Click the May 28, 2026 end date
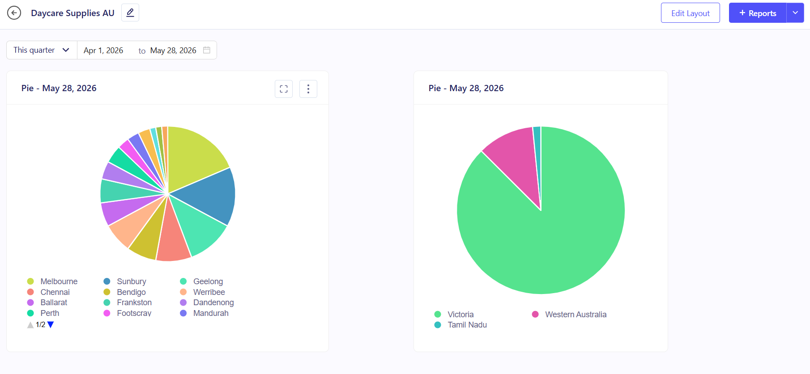 click(173, 50)
